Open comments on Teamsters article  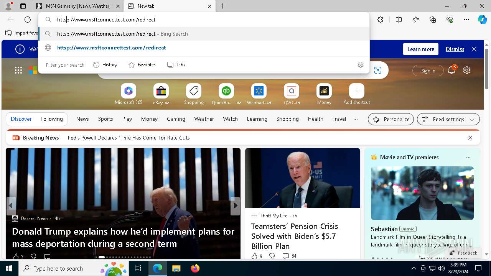tap(289, 256)
